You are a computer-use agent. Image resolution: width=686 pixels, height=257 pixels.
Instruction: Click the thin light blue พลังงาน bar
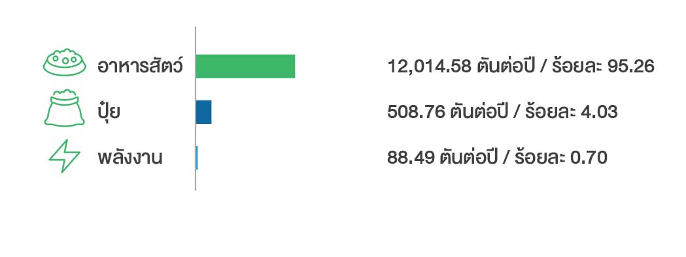[197, 157]
